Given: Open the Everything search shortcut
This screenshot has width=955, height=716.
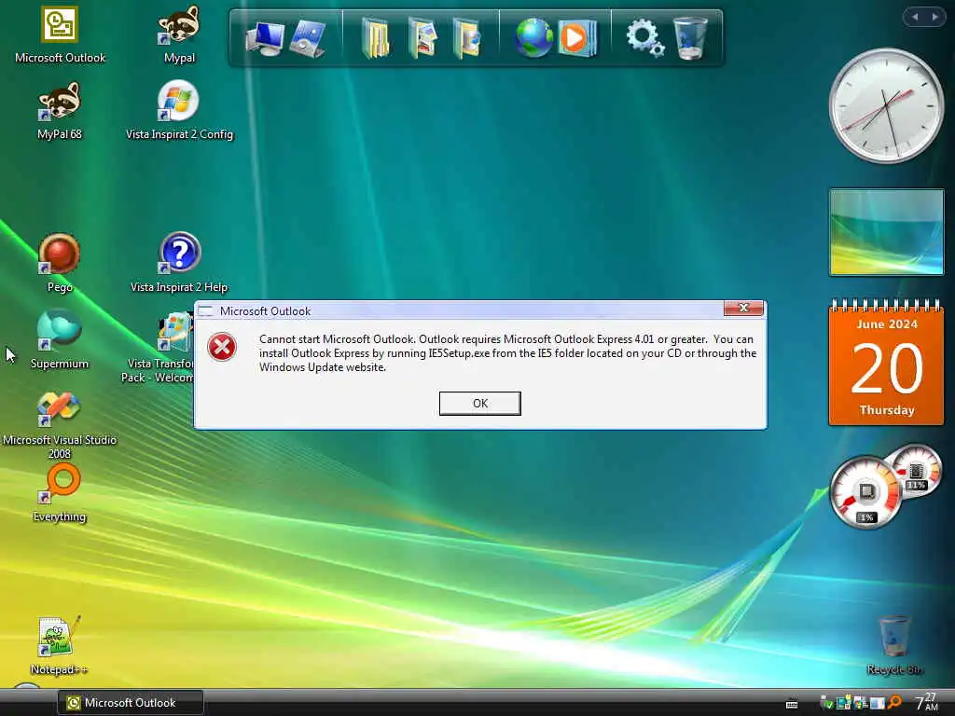Looking at the screenshot, I should [59, 493].
